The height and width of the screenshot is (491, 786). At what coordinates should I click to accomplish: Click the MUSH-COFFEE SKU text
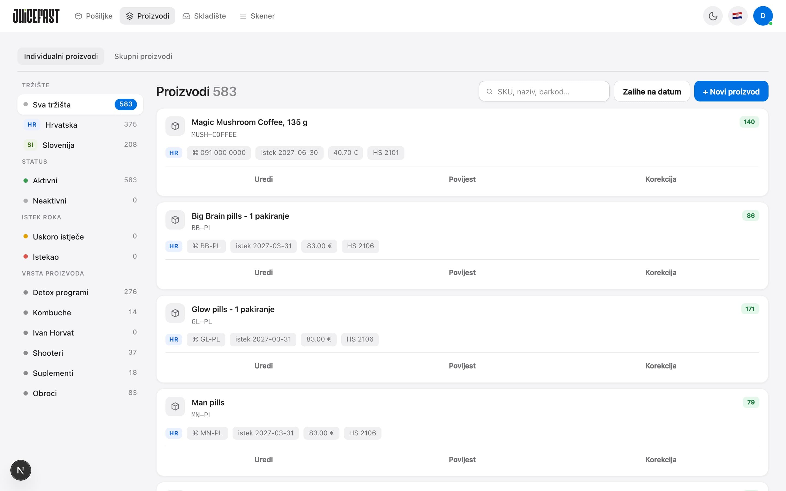tap(214, 134)
